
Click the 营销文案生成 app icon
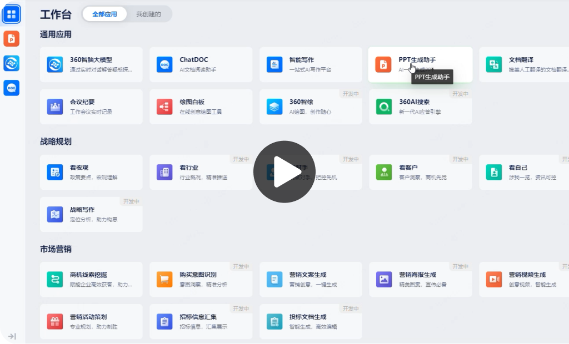274,280
